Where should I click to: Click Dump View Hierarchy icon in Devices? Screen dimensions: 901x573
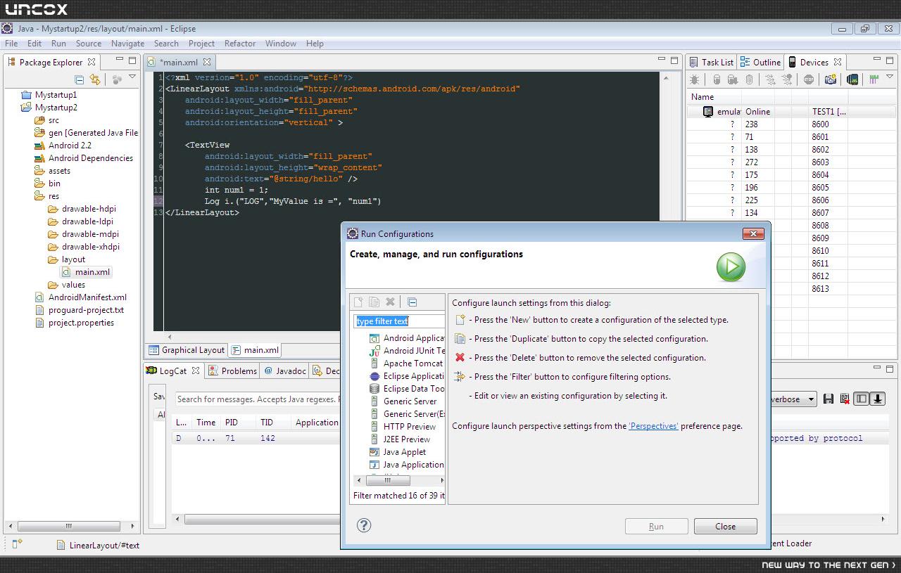pyautogui.click(x=852, y=79)
